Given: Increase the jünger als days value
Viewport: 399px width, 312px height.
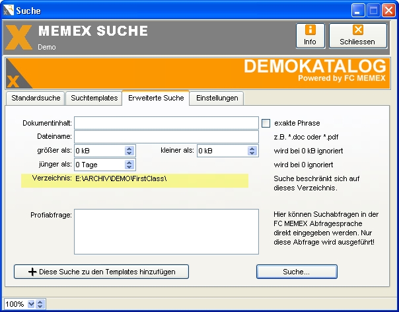Looking at the screenshot, I should (x=129, y=162).
